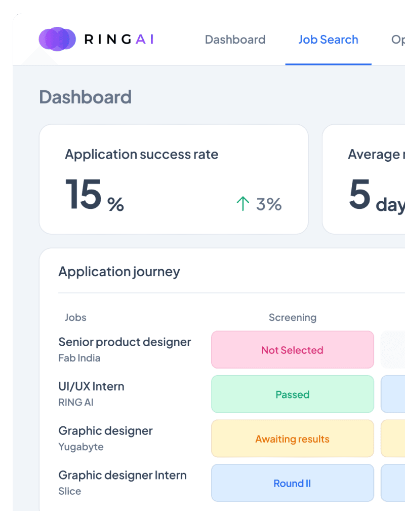Image resolution: width=405 pixels, height=511 pixels.
Task: Click the 3% increase indicator
Action: click(x=269, y=204)
